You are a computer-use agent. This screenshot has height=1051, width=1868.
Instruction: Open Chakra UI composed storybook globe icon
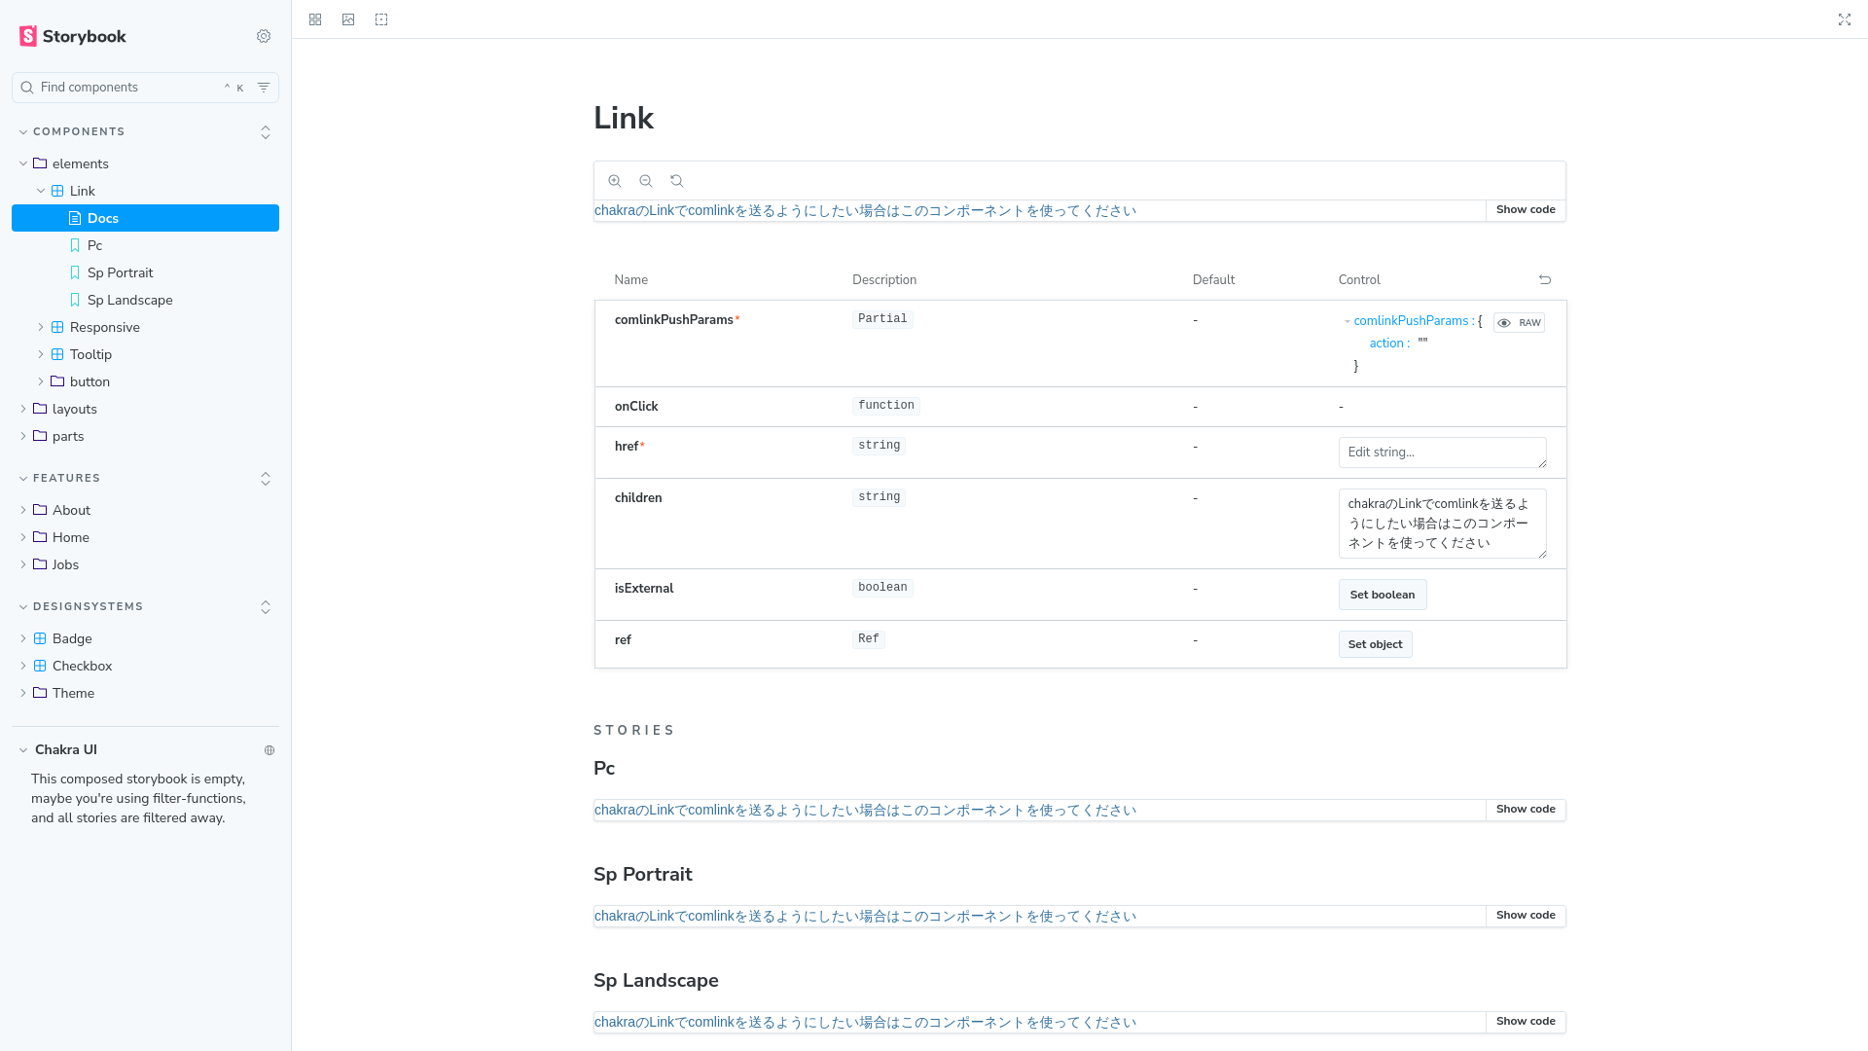click(269, 750)
